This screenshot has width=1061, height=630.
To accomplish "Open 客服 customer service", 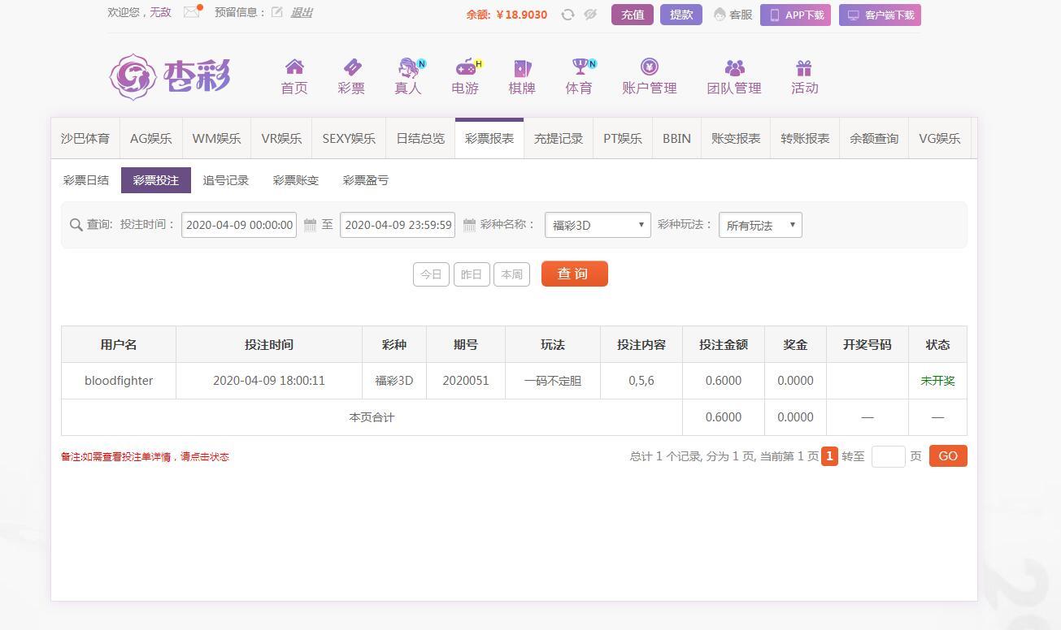I will coord(733,15).
